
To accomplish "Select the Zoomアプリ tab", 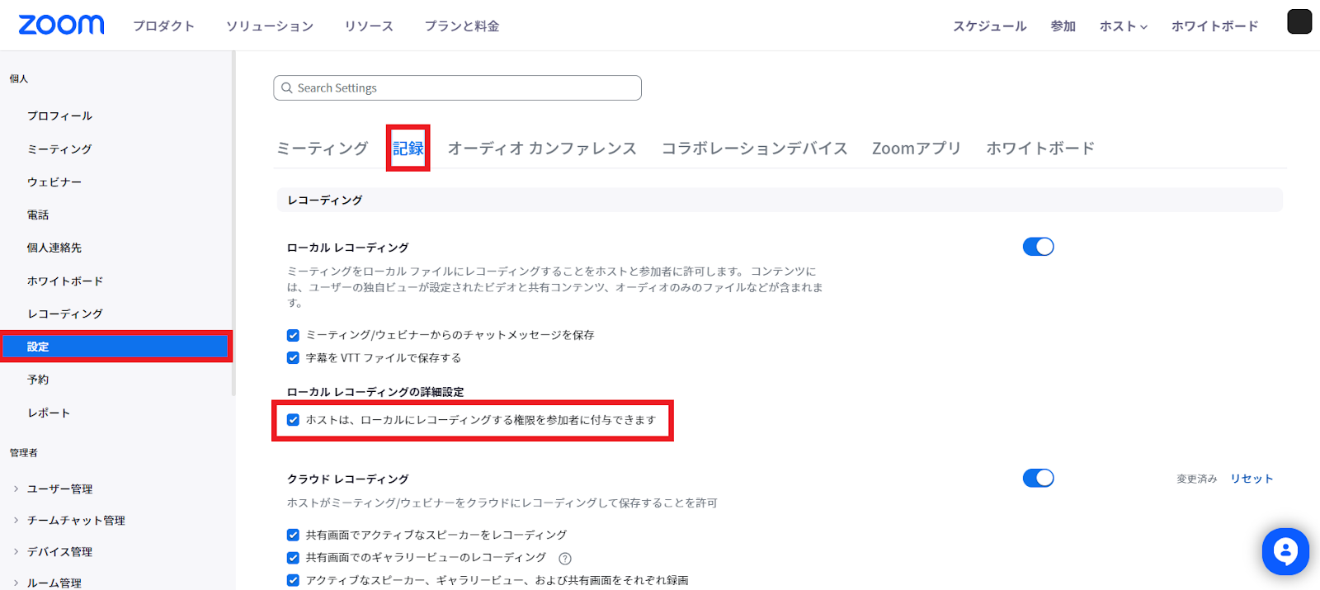I will click(916, 149).
